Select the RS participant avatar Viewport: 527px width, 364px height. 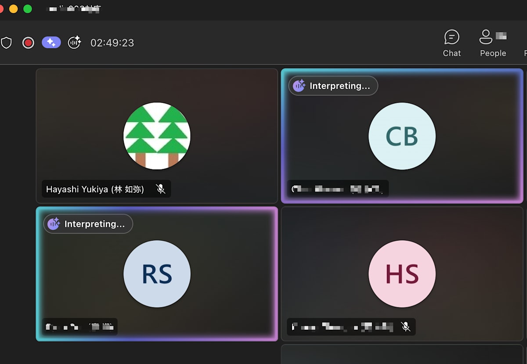point(157,274)
